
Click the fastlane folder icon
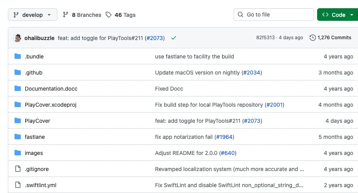pyautogui.click(x=18, y=137)
